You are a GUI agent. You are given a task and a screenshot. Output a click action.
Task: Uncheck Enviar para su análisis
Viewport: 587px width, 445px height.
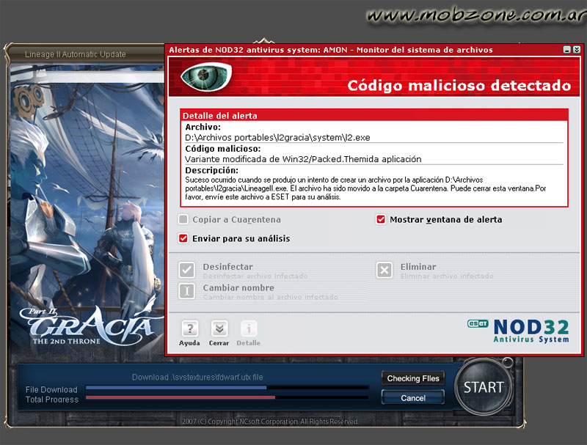pos(183,238)
